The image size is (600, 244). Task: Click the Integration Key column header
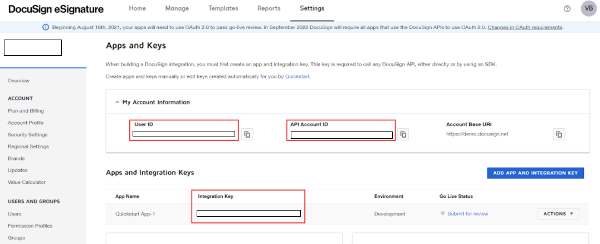216,196
